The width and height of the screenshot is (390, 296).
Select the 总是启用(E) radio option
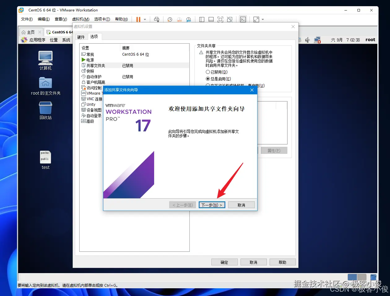(x=219, y=79)
